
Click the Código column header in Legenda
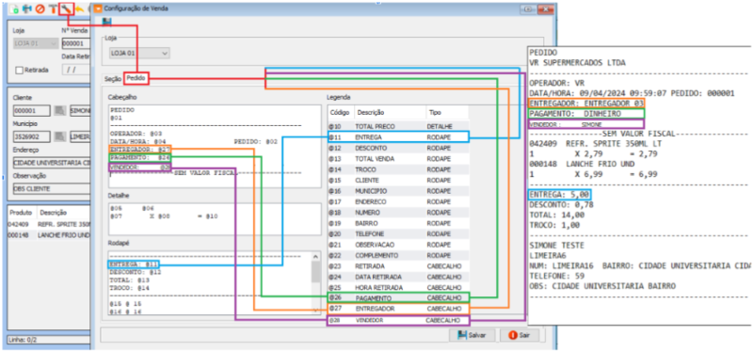(x=341, y=112)
